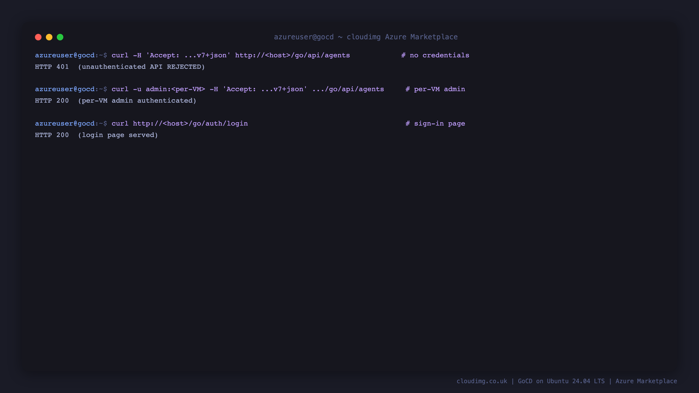
Task: Click the 'HTTP 200 (per-VM admin authenticated)' output
Action: point(116,100)
